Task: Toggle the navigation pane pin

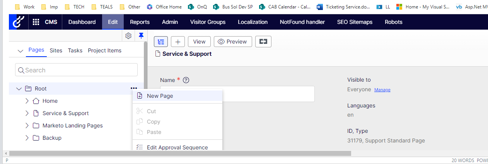Action: (141, 36)
